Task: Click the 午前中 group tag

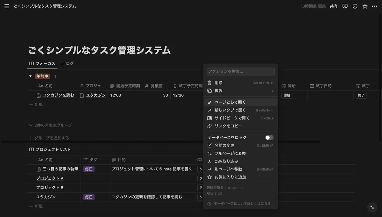Action: 42,76
